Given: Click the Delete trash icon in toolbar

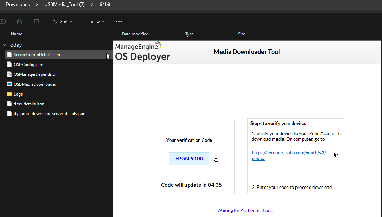Looking at the screenshot, I should 37,21.
